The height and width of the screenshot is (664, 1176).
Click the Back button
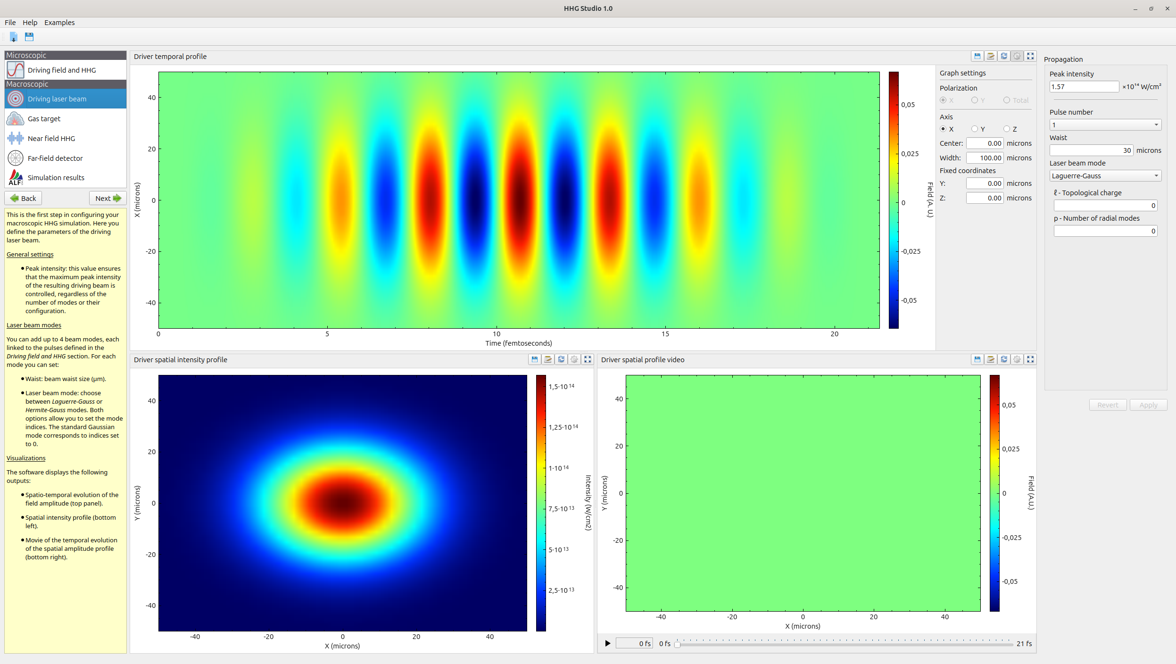pos(23,199)
